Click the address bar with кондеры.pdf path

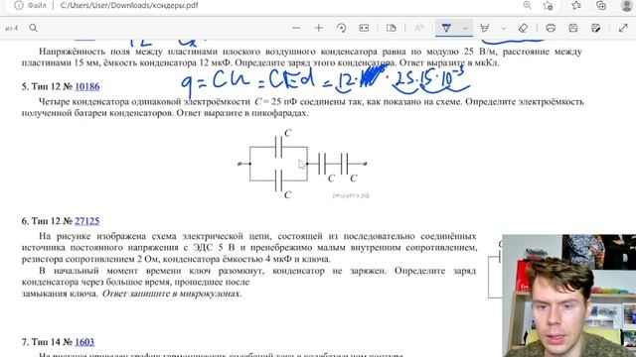[x=129, y=5]
